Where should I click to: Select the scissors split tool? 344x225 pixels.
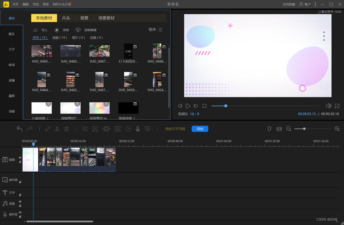57,129
